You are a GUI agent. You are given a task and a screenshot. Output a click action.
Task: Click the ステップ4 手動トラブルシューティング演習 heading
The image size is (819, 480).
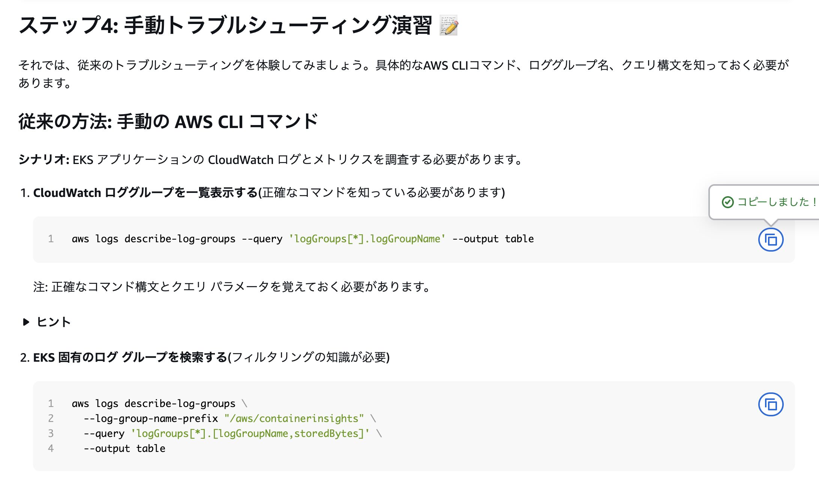225,25
